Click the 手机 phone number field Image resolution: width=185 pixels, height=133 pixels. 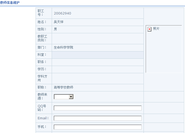[x=97, y=127]
